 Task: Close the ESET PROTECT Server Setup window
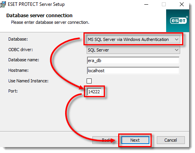click(182, 4)
